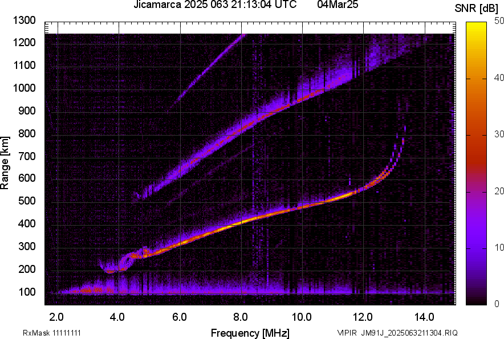Image resolution: width=504 pixels, height=339 pixels.
Task: Click range axis tick '200'
Action: 27,269
